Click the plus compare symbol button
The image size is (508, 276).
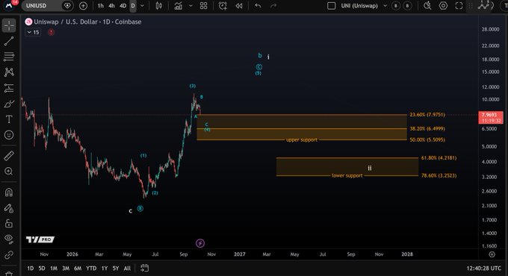(83, 5)
